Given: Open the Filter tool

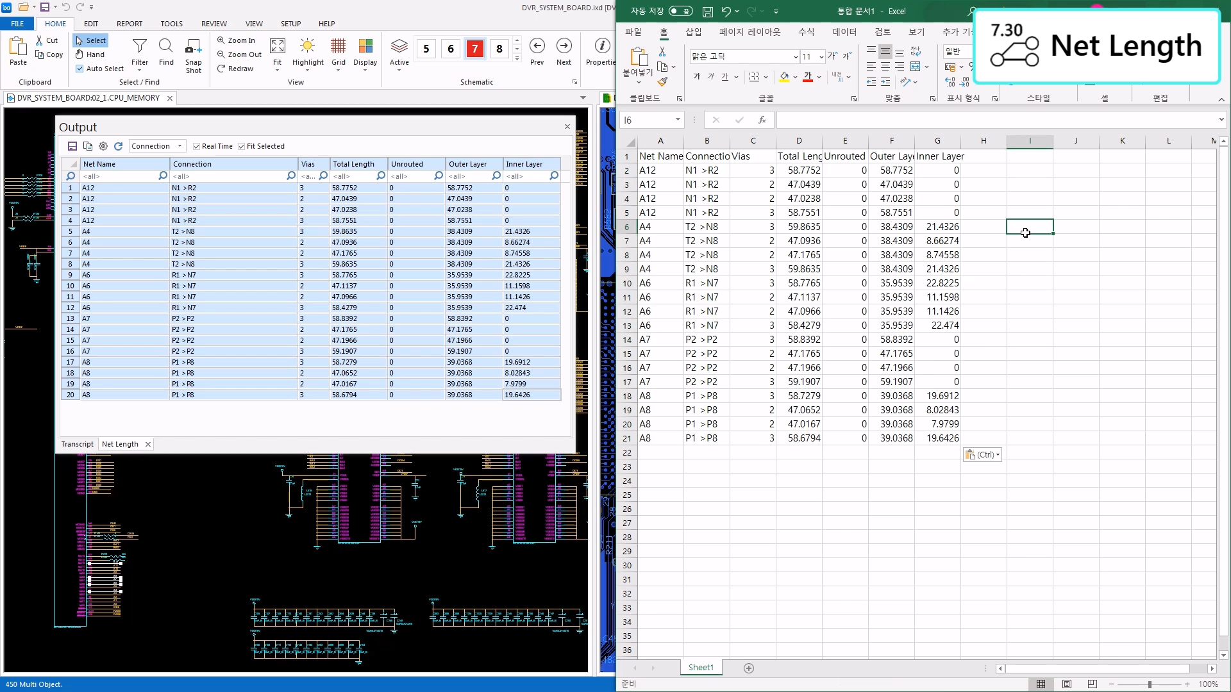Looking at the screenshot, I should click(139, 47).
